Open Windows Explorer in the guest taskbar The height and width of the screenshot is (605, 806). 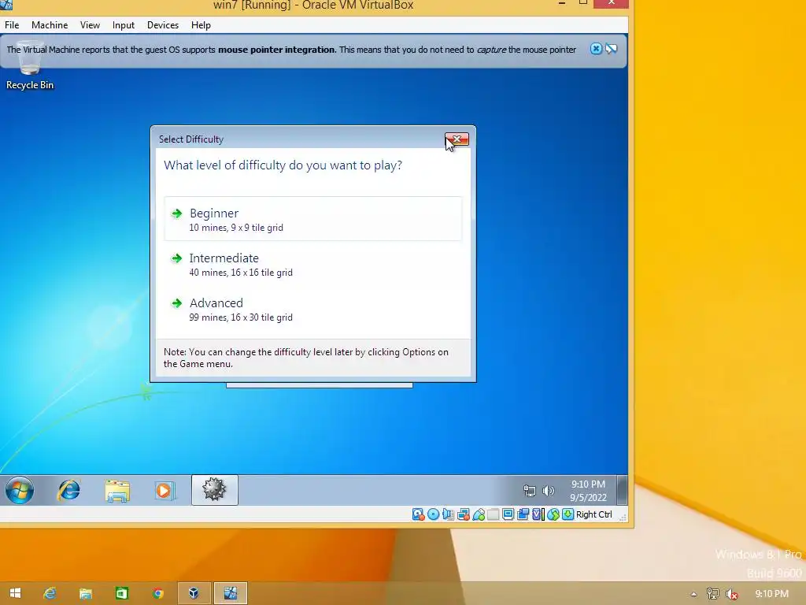tap(117, 490)
